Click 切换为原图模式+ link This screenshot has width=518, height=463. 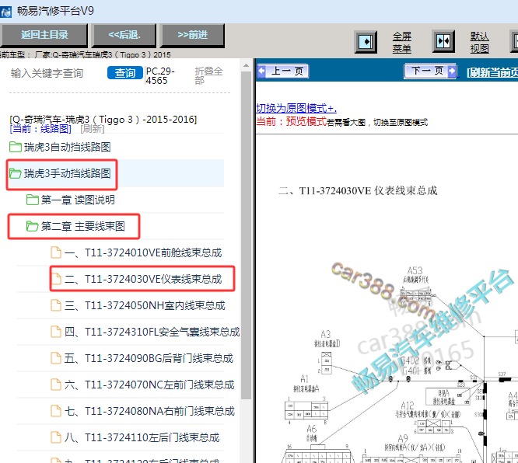click(296, 108)
